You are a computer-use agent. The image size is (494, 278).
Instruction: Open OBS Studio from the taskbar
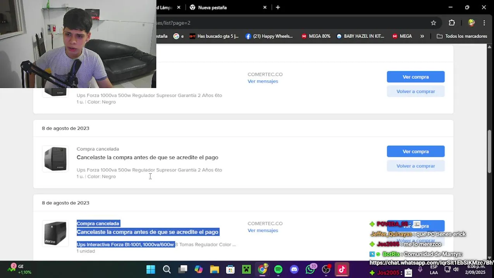pyautogui.click(x=326, y=269)
